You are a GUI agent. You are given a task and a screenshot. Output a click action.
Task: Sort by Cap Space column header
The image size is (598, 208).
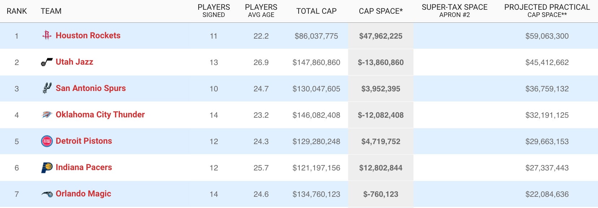[381, 11]
